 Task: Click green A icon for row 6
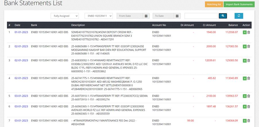[245, 106]
